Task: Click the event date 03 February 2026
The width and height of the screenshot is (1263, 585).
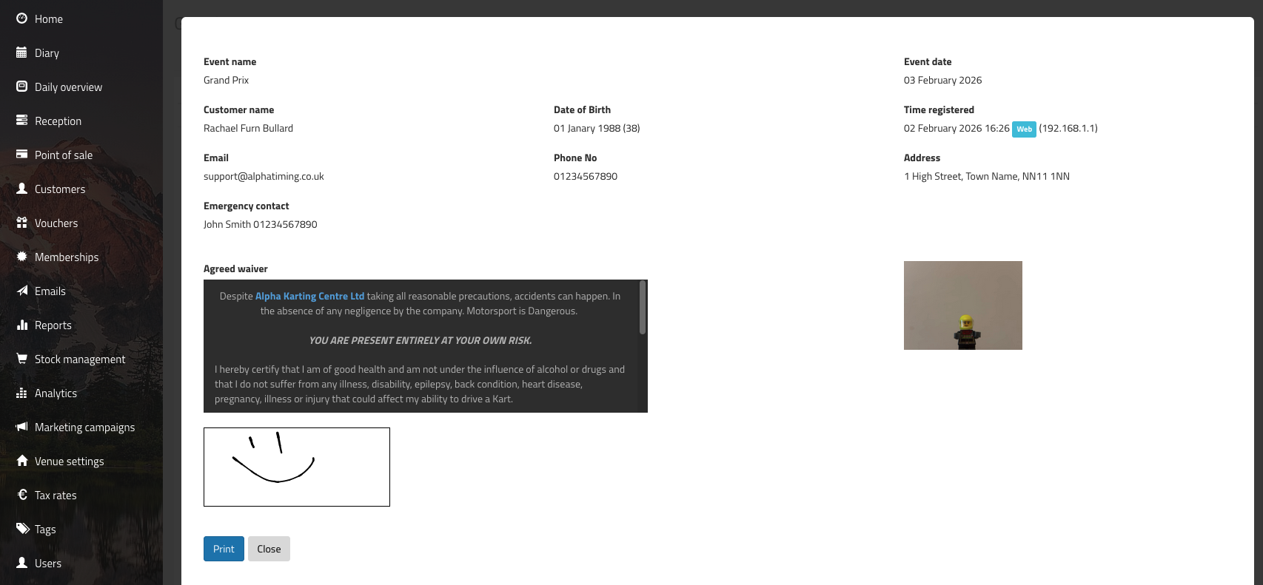Action: (x=942, y=80)
